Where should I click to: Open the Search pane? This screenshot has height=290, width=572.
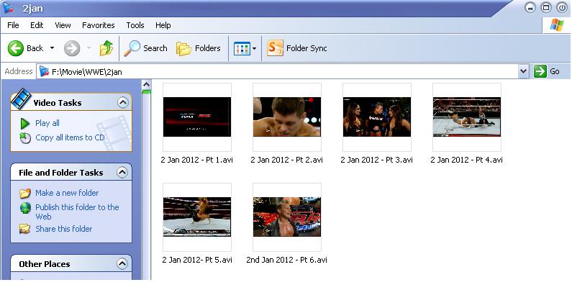[x=145, y=48]
